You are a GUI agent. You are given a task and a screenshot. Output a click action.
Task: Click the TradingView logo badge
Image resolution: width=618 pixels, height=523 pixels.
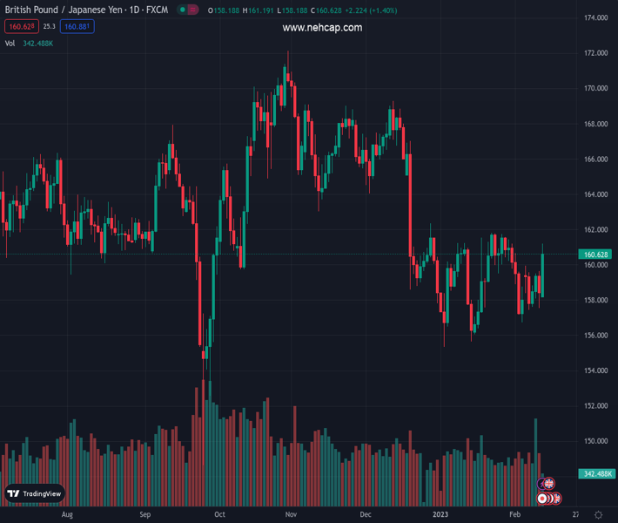pyautogui.click(x=35, y=493)
